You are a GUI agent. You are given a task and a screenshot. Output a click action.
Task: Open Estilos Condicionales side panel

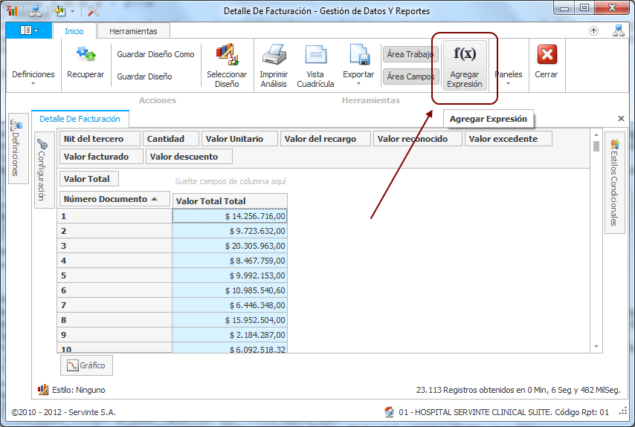click(x=613, y=183)
